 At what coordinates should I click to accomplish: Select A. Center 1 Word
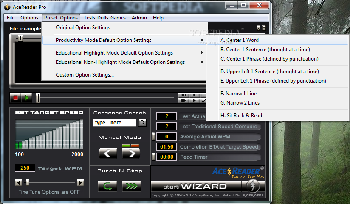point(277,40)
